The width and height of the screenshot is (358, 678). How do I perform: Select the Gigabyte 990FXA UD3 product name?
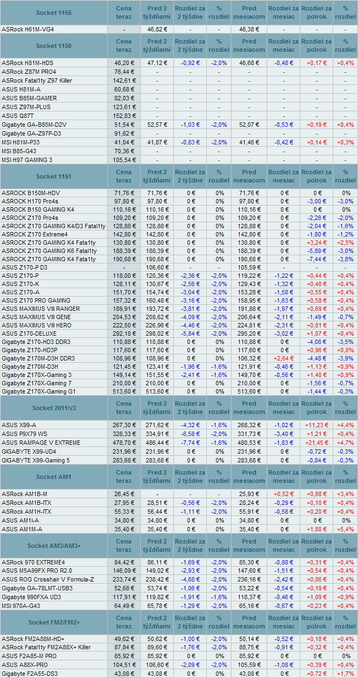[x=31, y=598]
